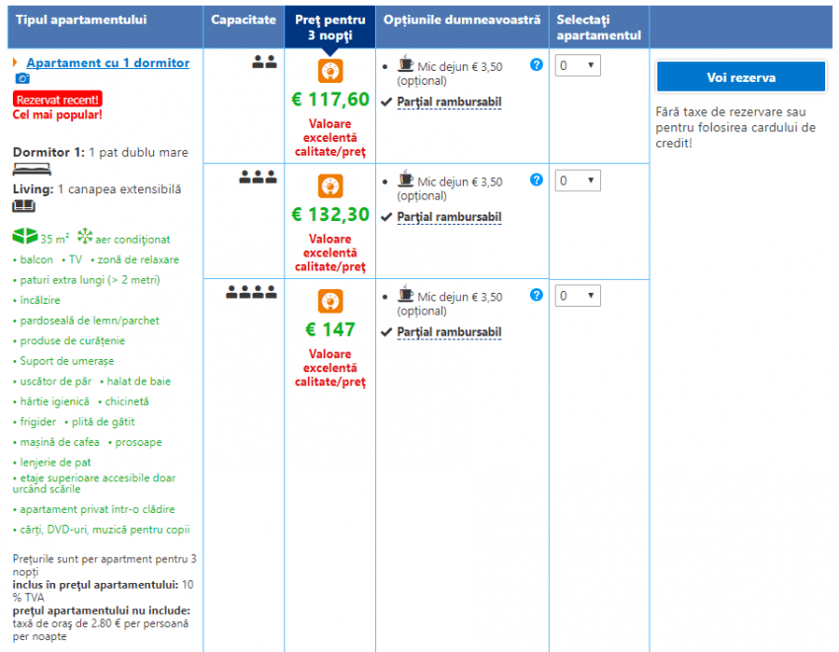The width and height of the screenshot is (839, 652).
Task: Open quantity dropdown for the € 147 option
Action: tap(577, 296)
